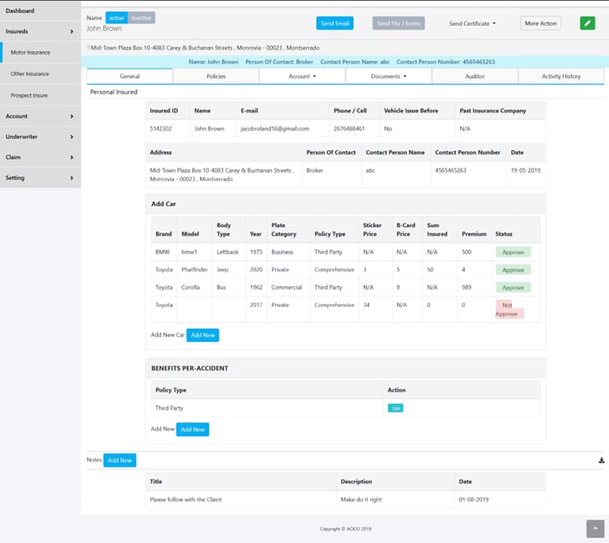
Task: Click the Leftback body type cell
Action: click(x=228, y=252)
